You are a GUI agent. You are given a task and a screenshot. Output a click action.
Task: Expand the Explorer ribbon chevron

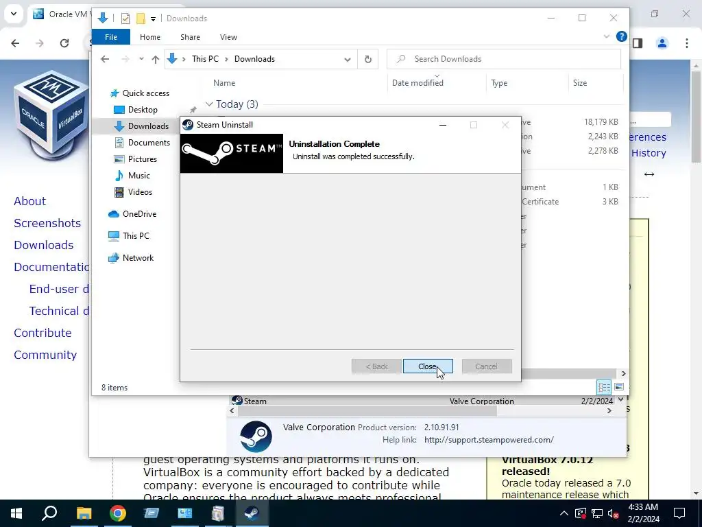607,36
